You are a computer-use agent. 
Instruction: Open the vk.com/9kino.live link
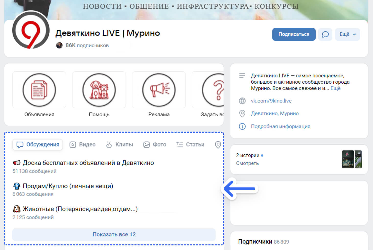271,101
